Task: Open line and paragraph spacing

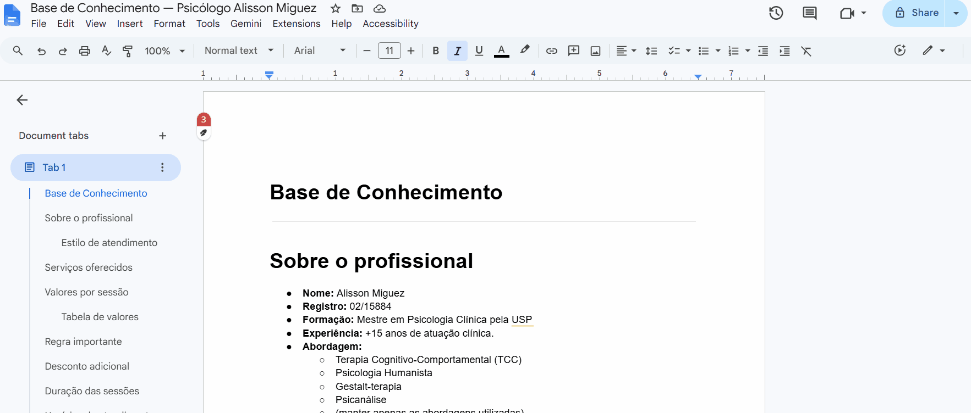Action: pyautogui.click(x=651, y=51)
